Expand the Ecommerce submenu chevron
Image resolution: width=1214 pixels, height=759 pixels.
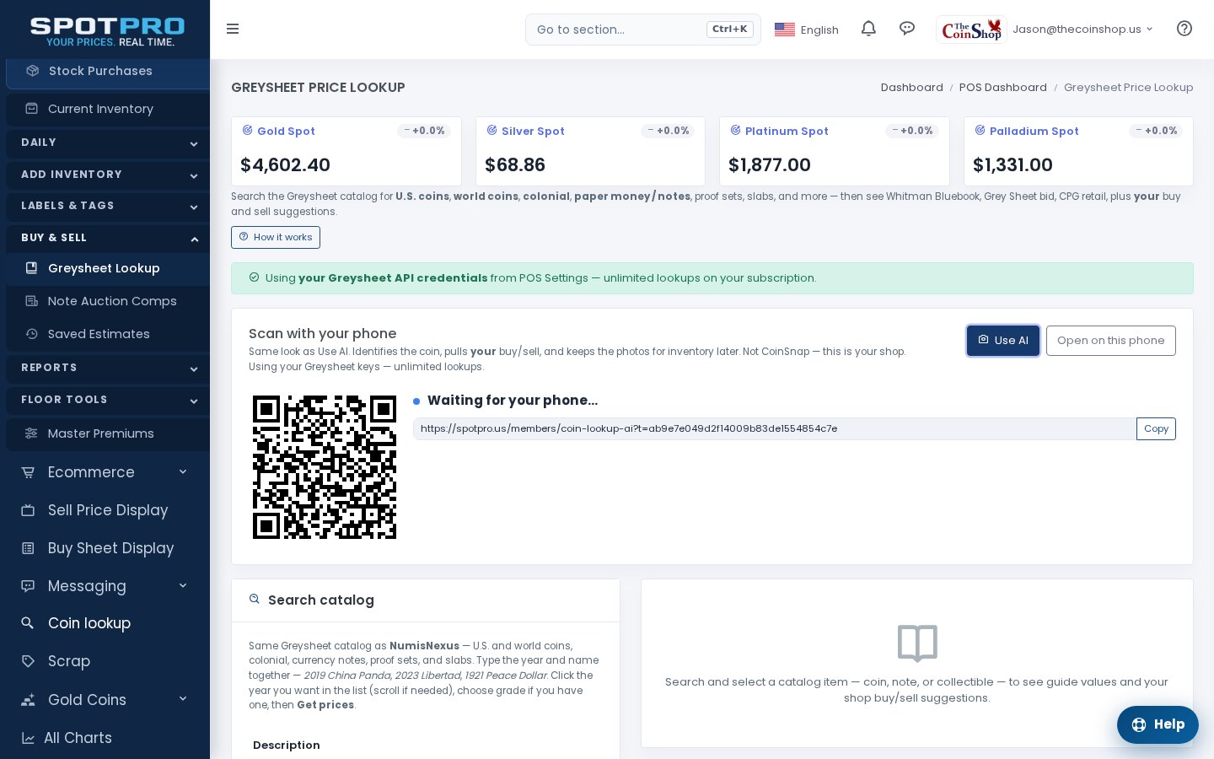click(183, 471)
